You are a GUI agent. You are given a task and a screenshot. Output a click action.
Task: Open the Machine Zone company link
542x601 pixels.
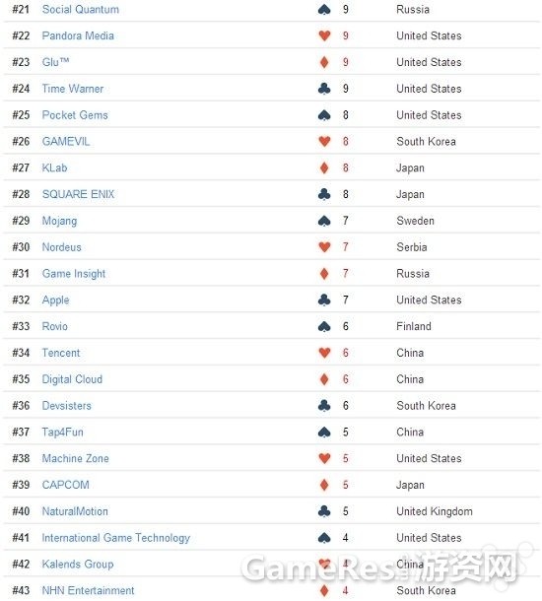[76, 458]
